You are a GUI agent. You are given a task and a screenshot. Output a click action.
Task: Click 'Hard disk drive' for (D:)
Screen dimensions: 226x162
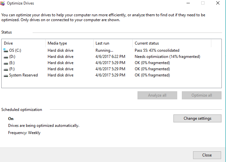tap(61, 57)
